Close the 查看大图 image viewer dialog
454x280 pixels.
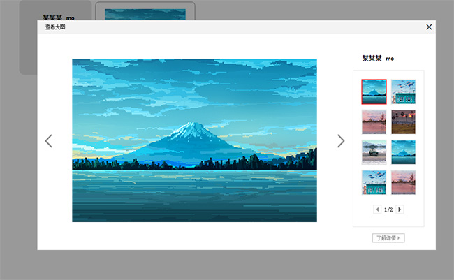(x=429, y=27)
